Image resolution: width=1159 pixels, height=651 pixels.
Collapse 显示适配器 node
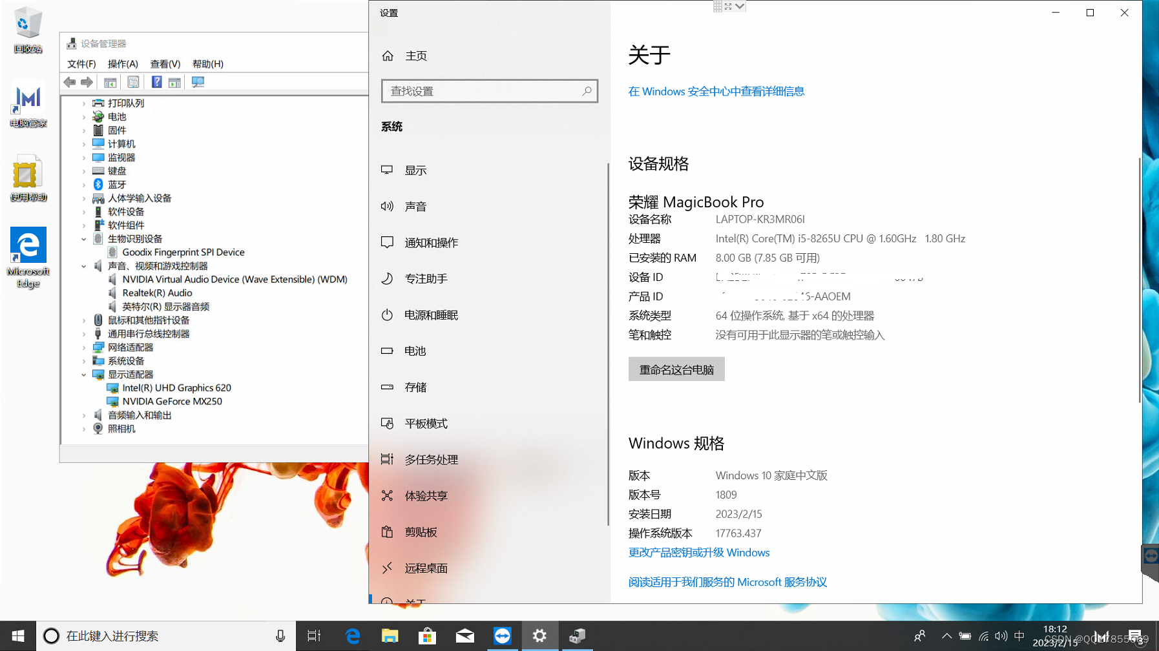pyautogui.click(x=84, y=375)
